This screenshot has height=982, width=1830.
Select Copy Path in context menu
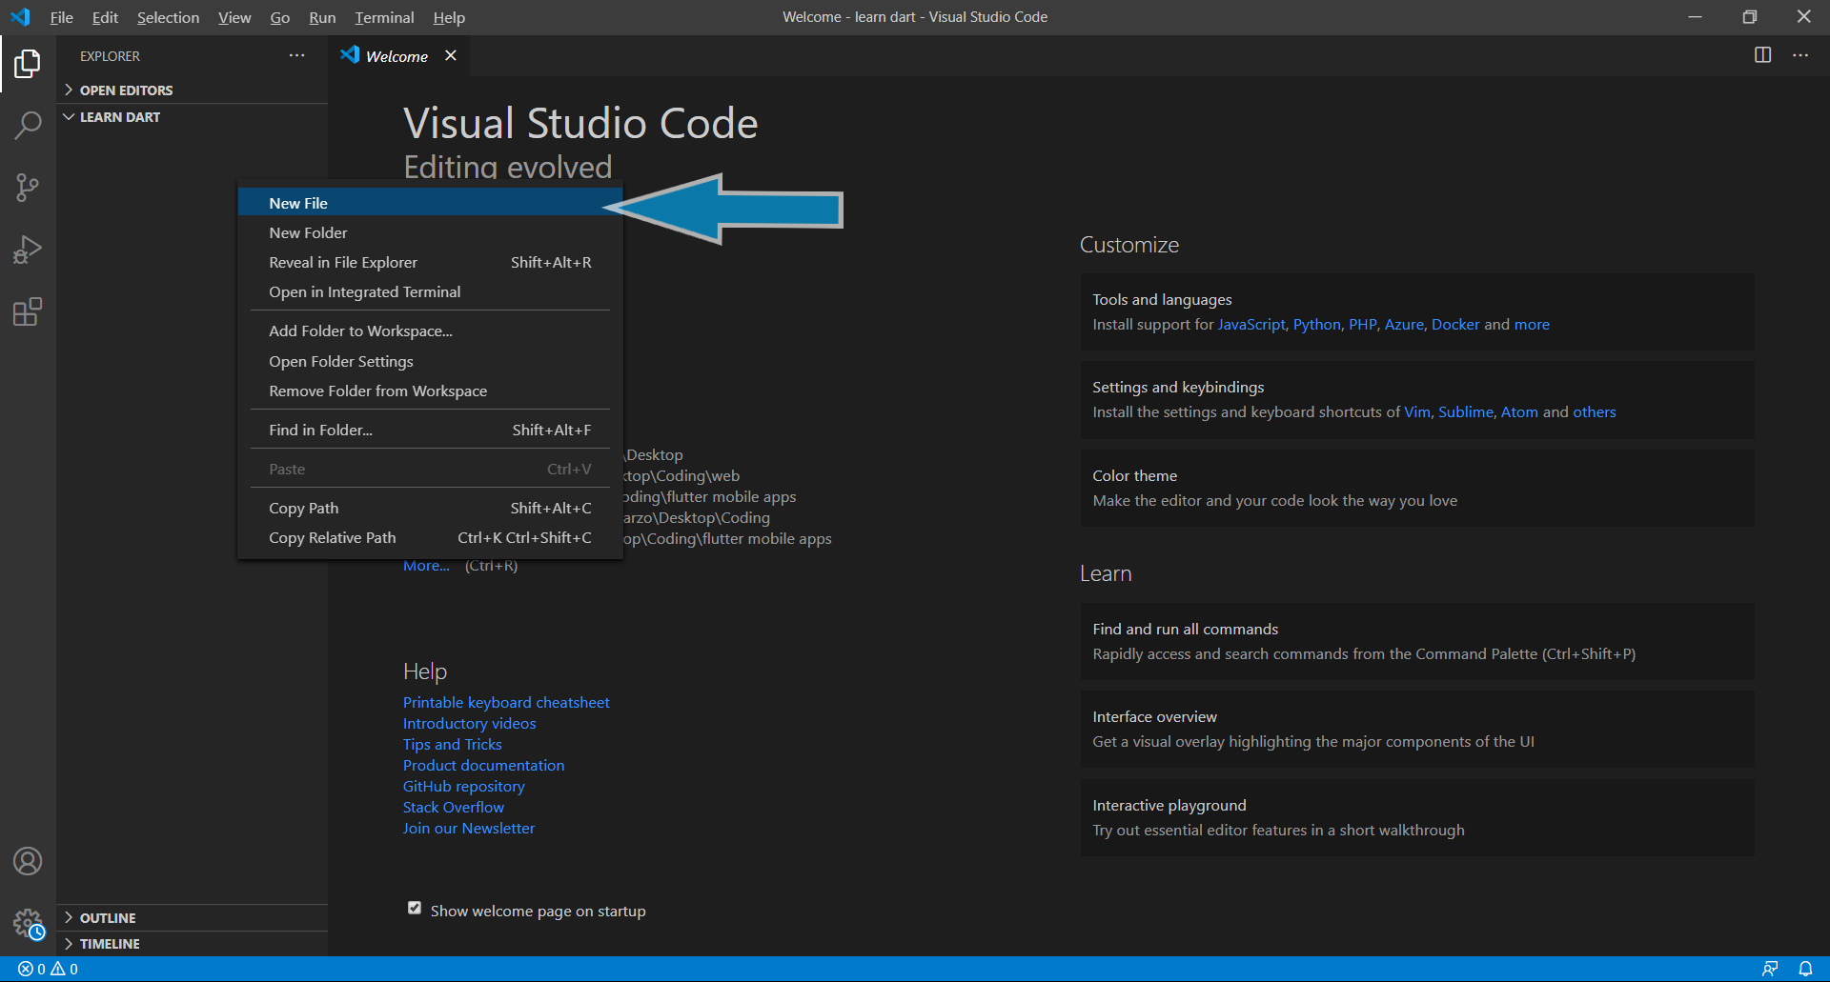430,508
